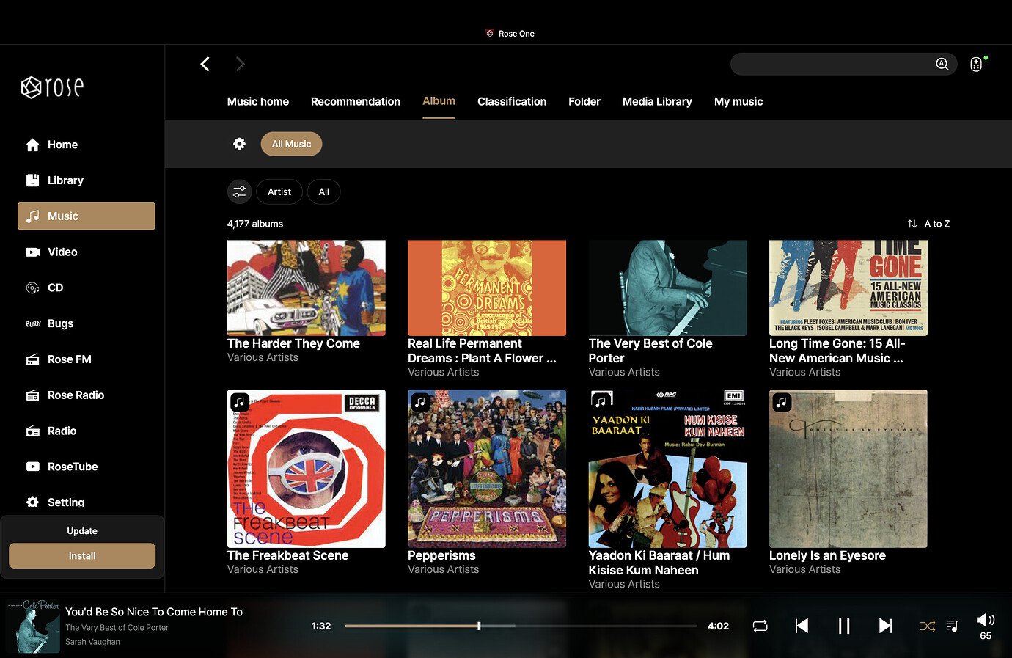Switch to the Music home tab
1012x658 pixels.
258,102
